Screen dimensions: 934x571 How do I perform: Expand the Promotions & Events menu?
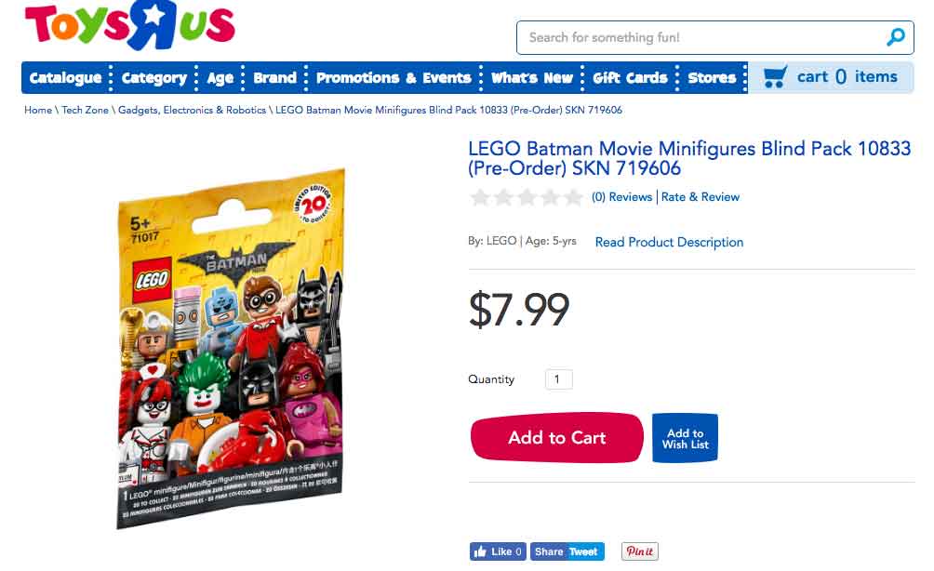(x=394, y=78)
